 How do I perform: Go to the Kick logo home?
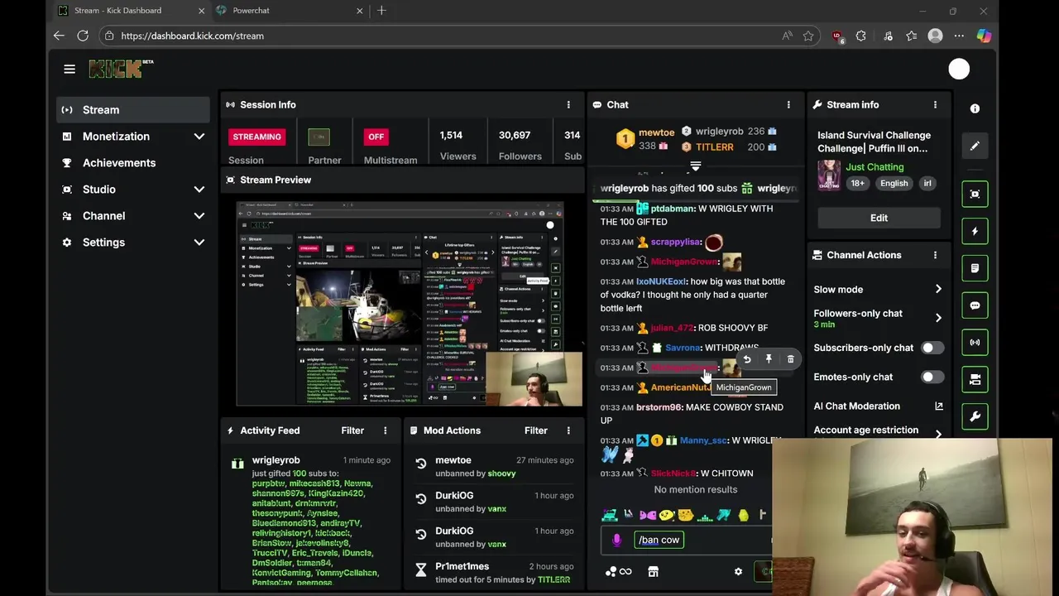coord(121,69)
